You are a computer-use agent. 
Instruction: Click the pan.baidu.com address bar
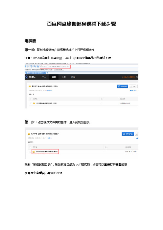point(55,67)
